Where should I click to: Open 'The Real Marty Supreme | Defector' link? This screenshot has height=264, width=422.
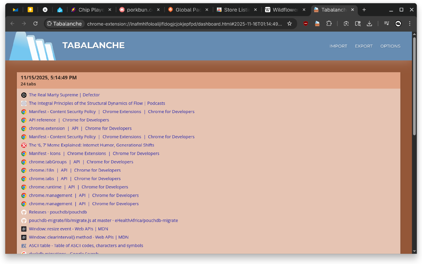64,95
